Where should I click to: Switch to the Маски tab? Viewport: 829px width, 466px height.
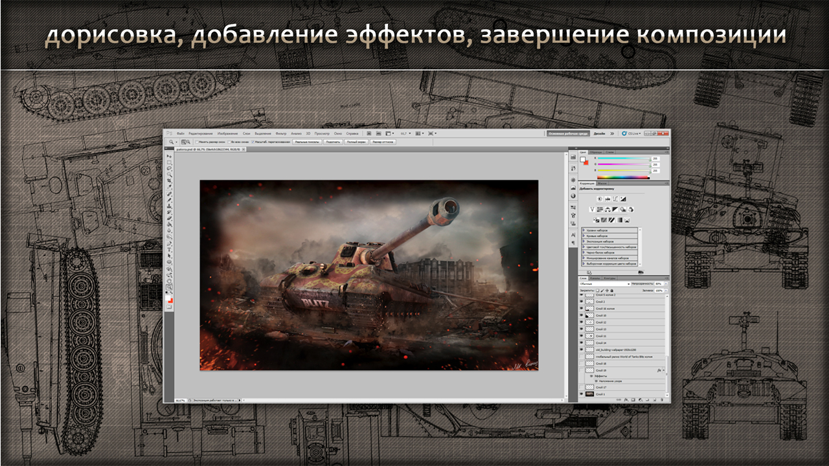tap(602, 183)
